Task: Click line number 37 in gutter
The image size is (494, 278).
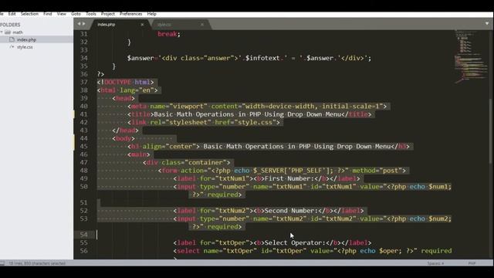Action: click(84, 82)
